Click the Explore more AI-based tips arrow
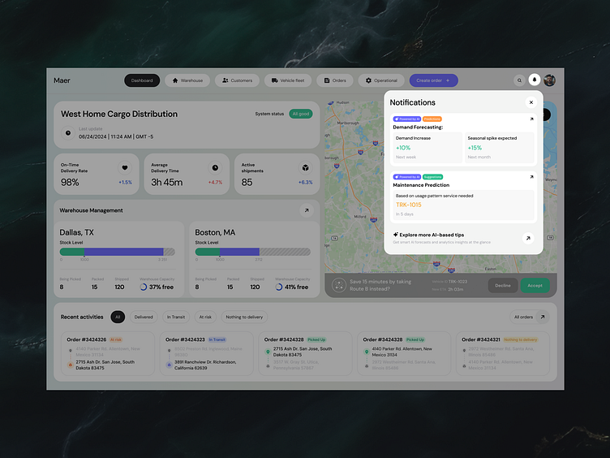This screenshot has width=610, height=458. (527, 238)
